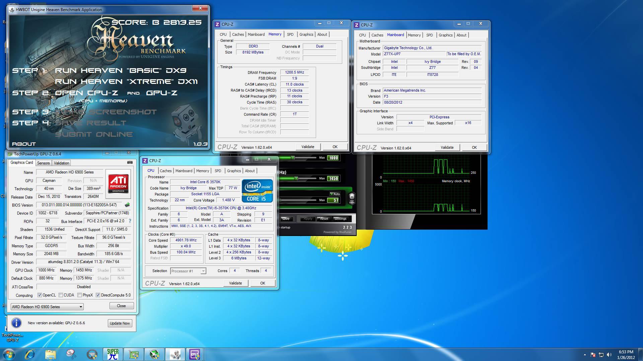Open SPD tab in the Memory CPU-Z window
This screenshot has height=361, width=643.
click(x=290, y=34)
